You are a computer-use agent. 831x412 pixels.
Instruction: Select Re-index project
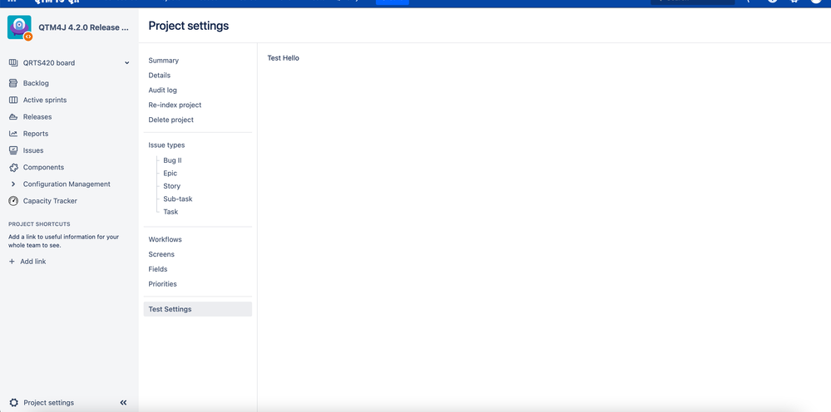[x=175, y=105]
